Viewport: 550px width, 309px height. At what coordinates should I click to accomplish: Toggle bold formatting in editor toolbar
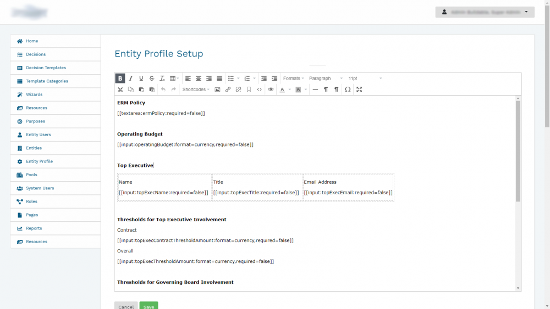(x=120, y=78)
